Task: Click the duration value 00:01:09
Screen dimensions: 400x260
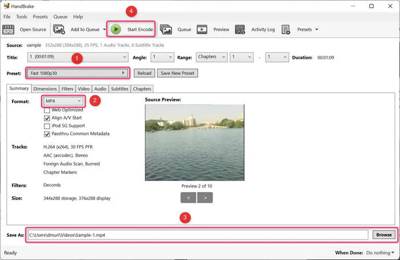Action: 326,58
